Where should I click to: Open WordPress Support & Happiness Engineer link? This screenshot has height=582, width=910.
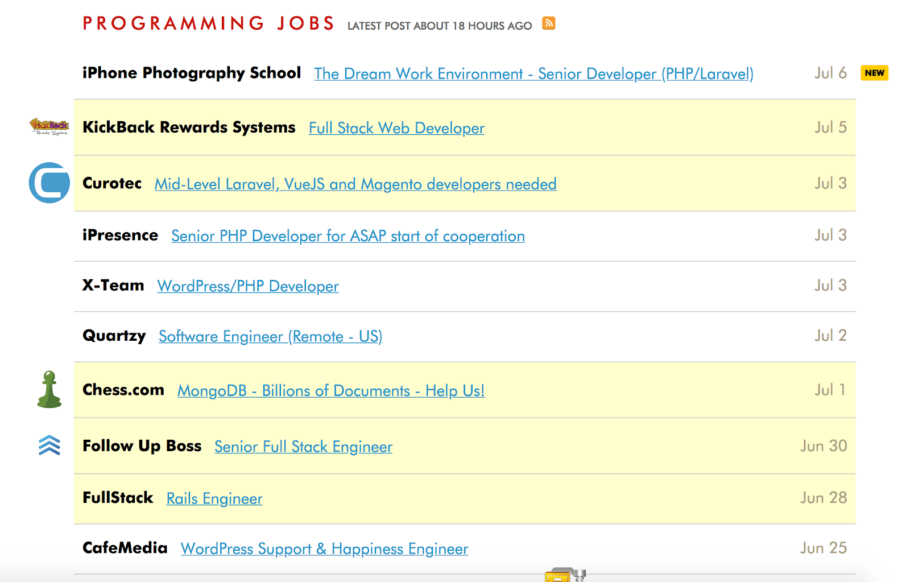[324, 548]
